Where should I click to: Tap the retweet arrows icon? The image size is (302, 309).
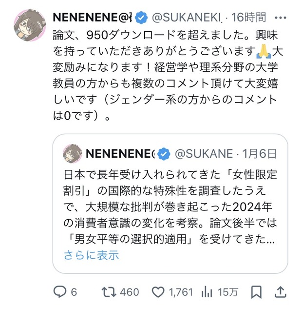(x=109, y=292)
